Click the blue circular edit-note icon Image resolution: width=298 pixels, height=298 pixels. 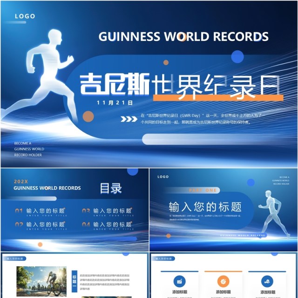tap(179, 281)
